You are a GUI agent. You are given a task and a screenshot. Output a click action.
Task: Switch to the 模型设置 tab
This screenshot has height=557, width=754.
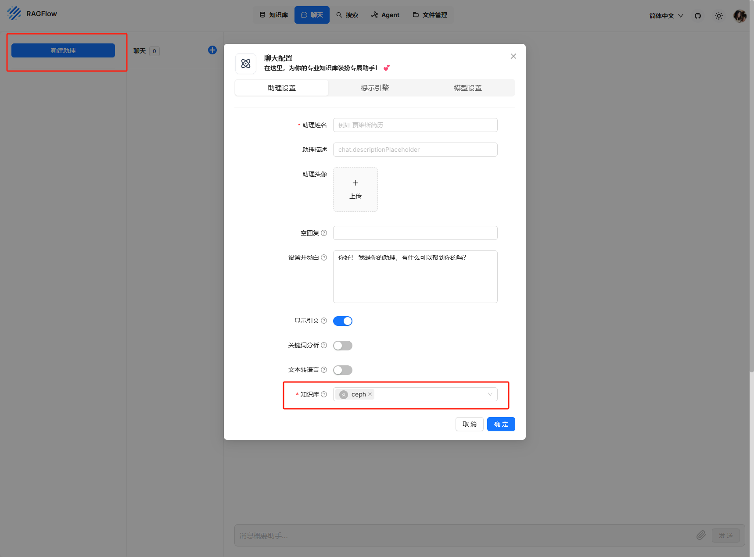pos(468,88)
